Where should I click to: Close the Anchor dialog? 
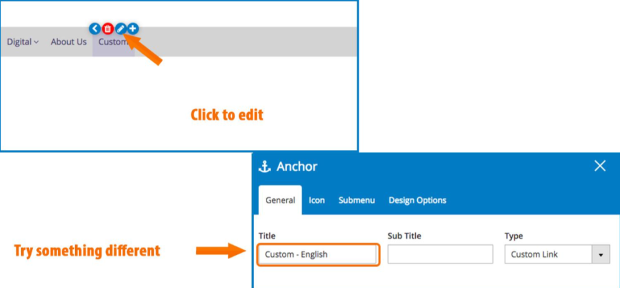pyautogui.click(x=600, y=166)
